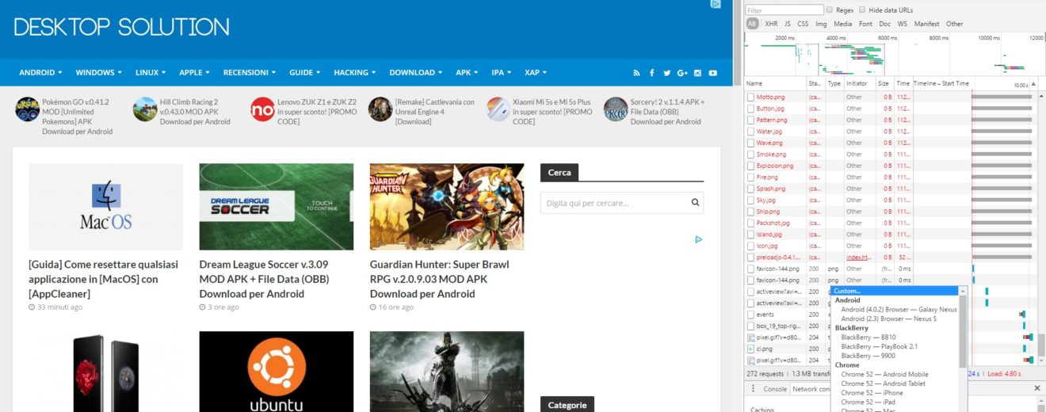Open the RSS feed icon in header

click(x=636, y=73)
